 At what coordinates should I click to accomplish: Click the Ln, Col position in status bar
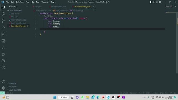pos(124,93)
